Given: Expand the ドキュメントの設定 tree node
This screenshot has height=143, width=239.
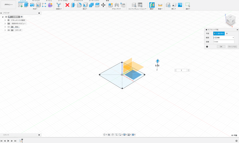Looking at the screenshot, I should pyautogui.click(x=5, y=20).
